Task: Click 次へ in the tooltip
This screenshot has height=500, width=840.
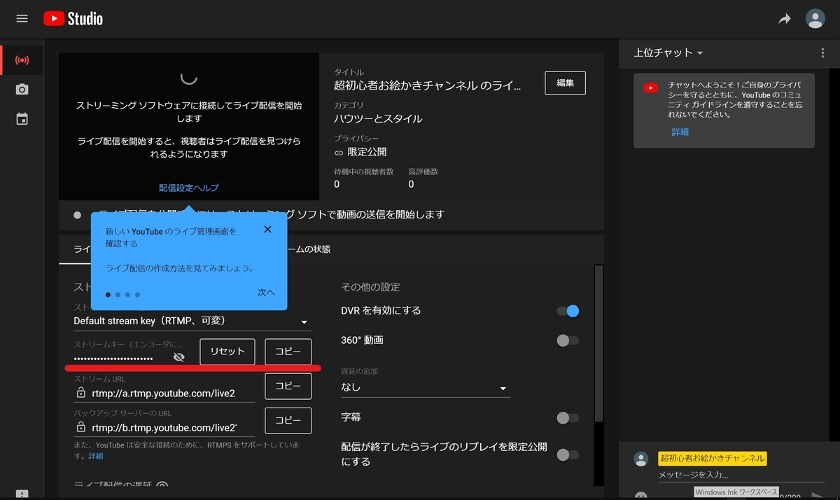Action: click(266, 293)
